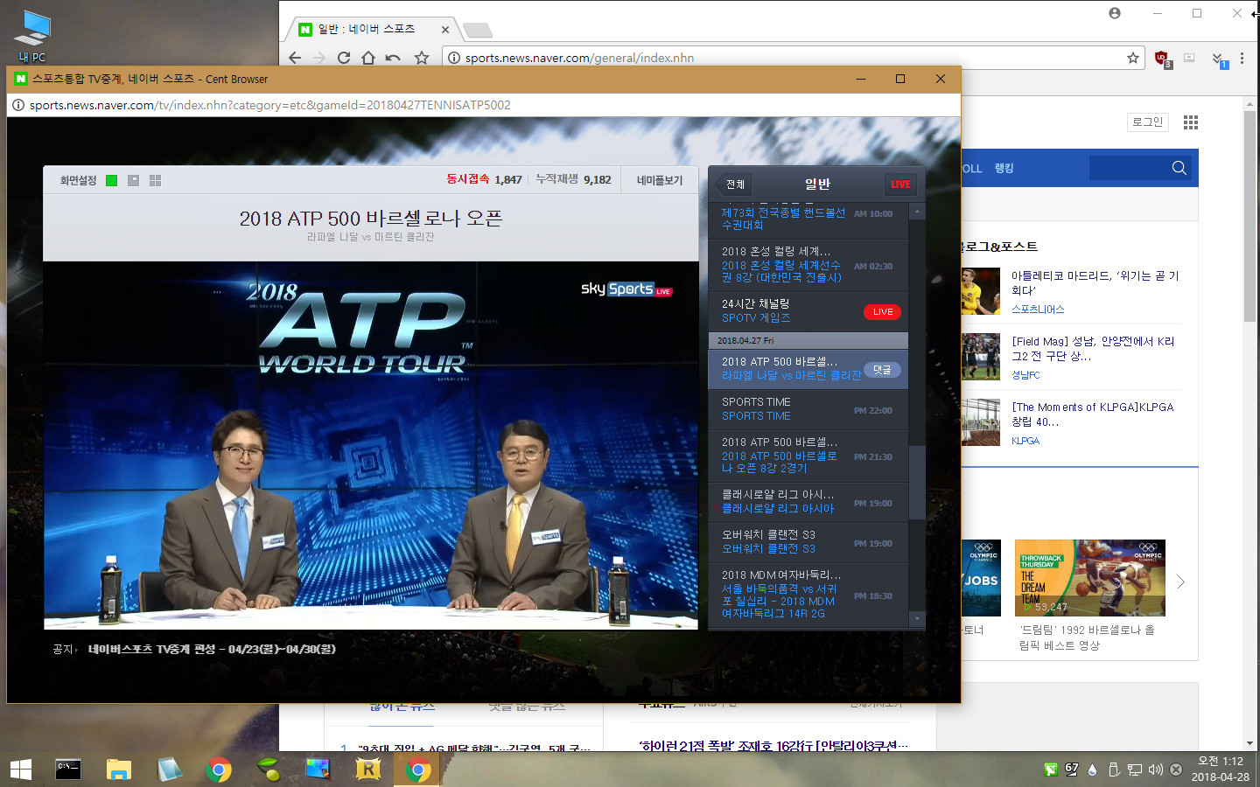Viewport: 1260px width, 787px height.
Task: Click sky Sports video player area
Action: pyautogui.click(x=371, y=445)
